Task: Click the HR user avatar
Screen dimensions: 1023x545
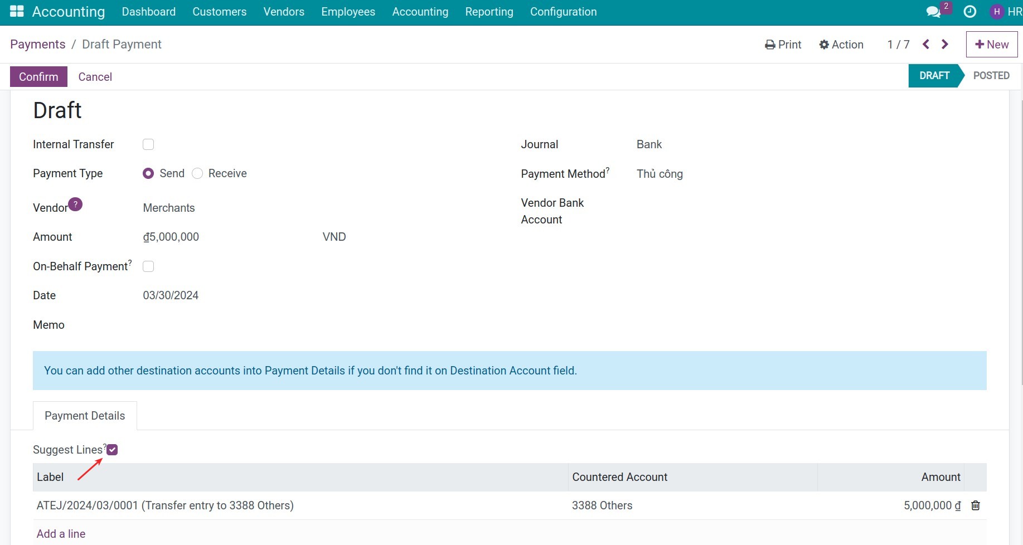Action: [x=996, y=12]
